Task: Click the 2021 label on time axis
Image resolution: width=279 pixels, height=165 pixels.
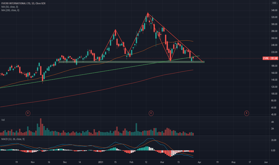Action: coord(101,162)
